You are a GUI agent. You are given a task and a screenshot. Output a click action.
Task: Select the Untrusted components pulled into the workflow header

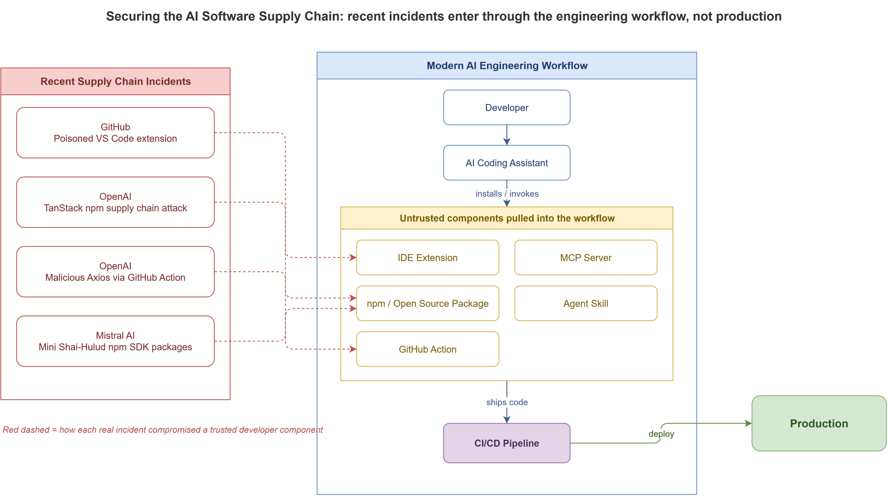[506, 218]
